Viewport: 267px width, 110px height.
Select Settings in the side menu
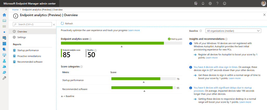pos(21,37)
